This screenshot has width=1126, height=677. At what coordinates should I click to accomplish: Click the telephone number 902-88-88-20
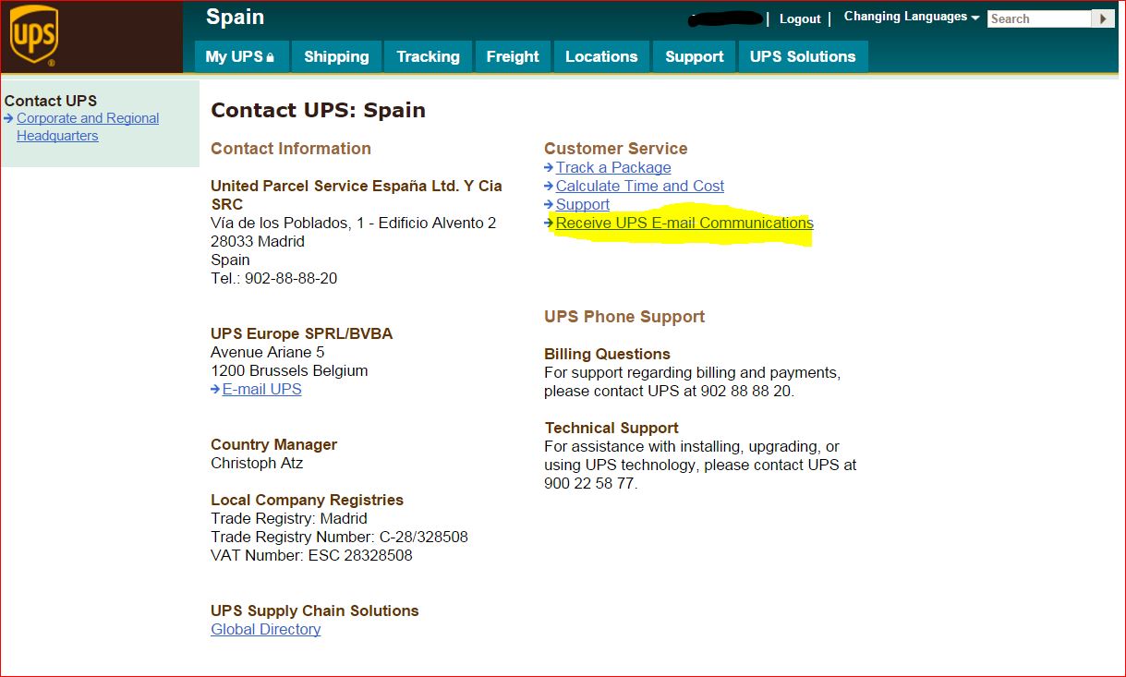(291, 278)
